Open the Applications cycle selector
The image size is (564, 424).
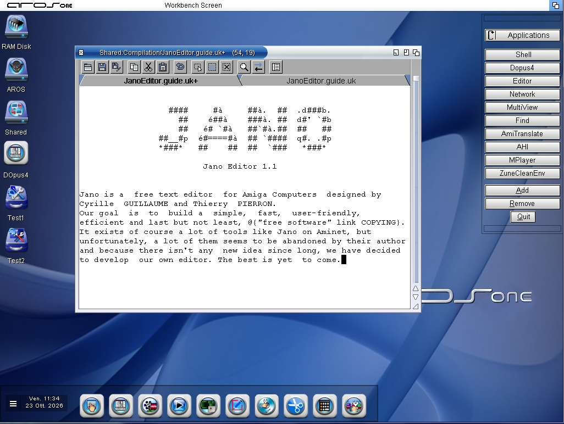pyautogui.click(x=522, y=35)
